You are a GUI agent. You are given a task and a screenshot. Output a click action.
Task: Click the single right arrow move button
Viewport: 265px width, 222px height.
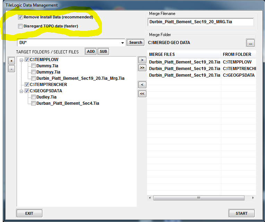pos(142,60)
